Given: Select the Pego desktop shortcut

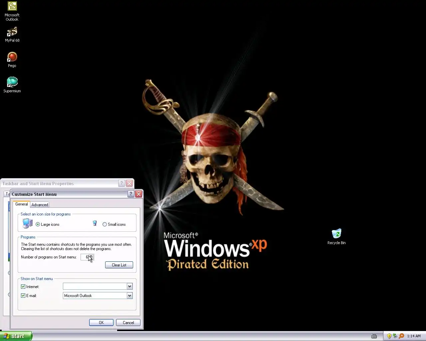Looking at the screenshot, I should click(x=12, y=60).
